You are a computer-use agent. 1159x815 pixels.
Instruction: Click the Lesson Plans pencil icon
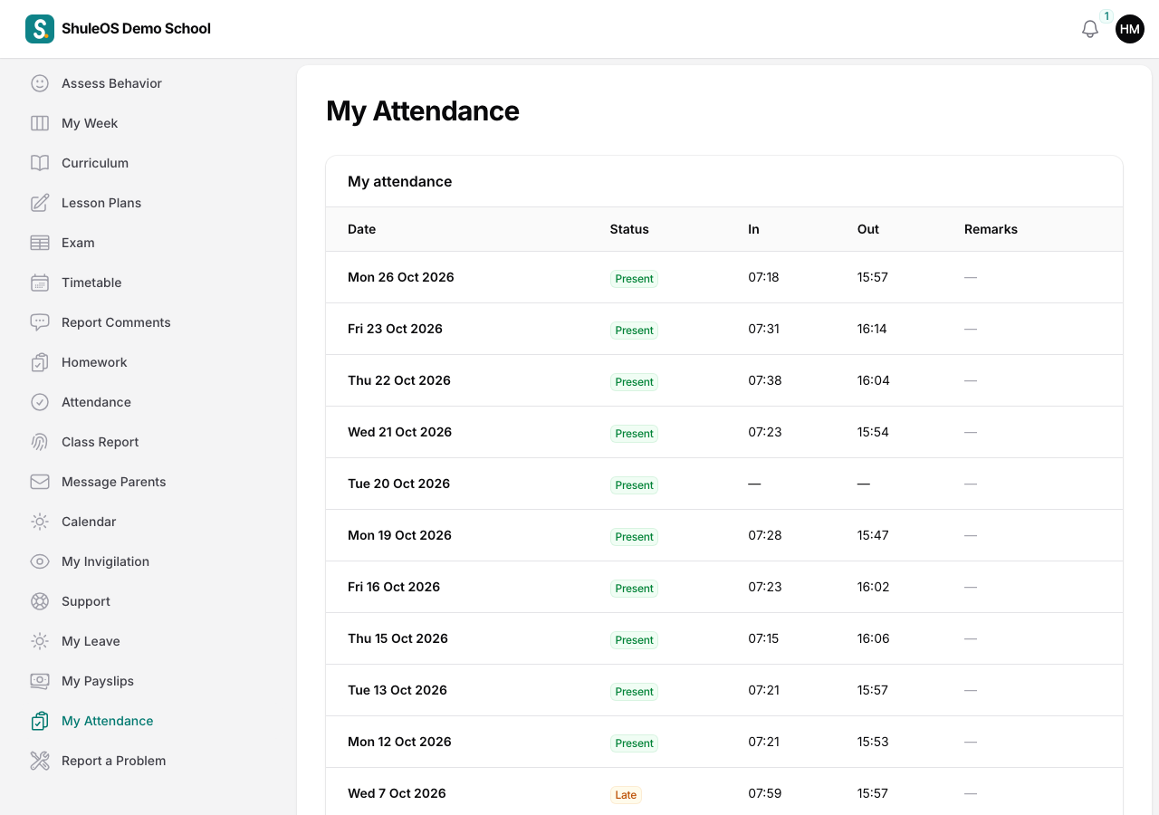[40, 203]
